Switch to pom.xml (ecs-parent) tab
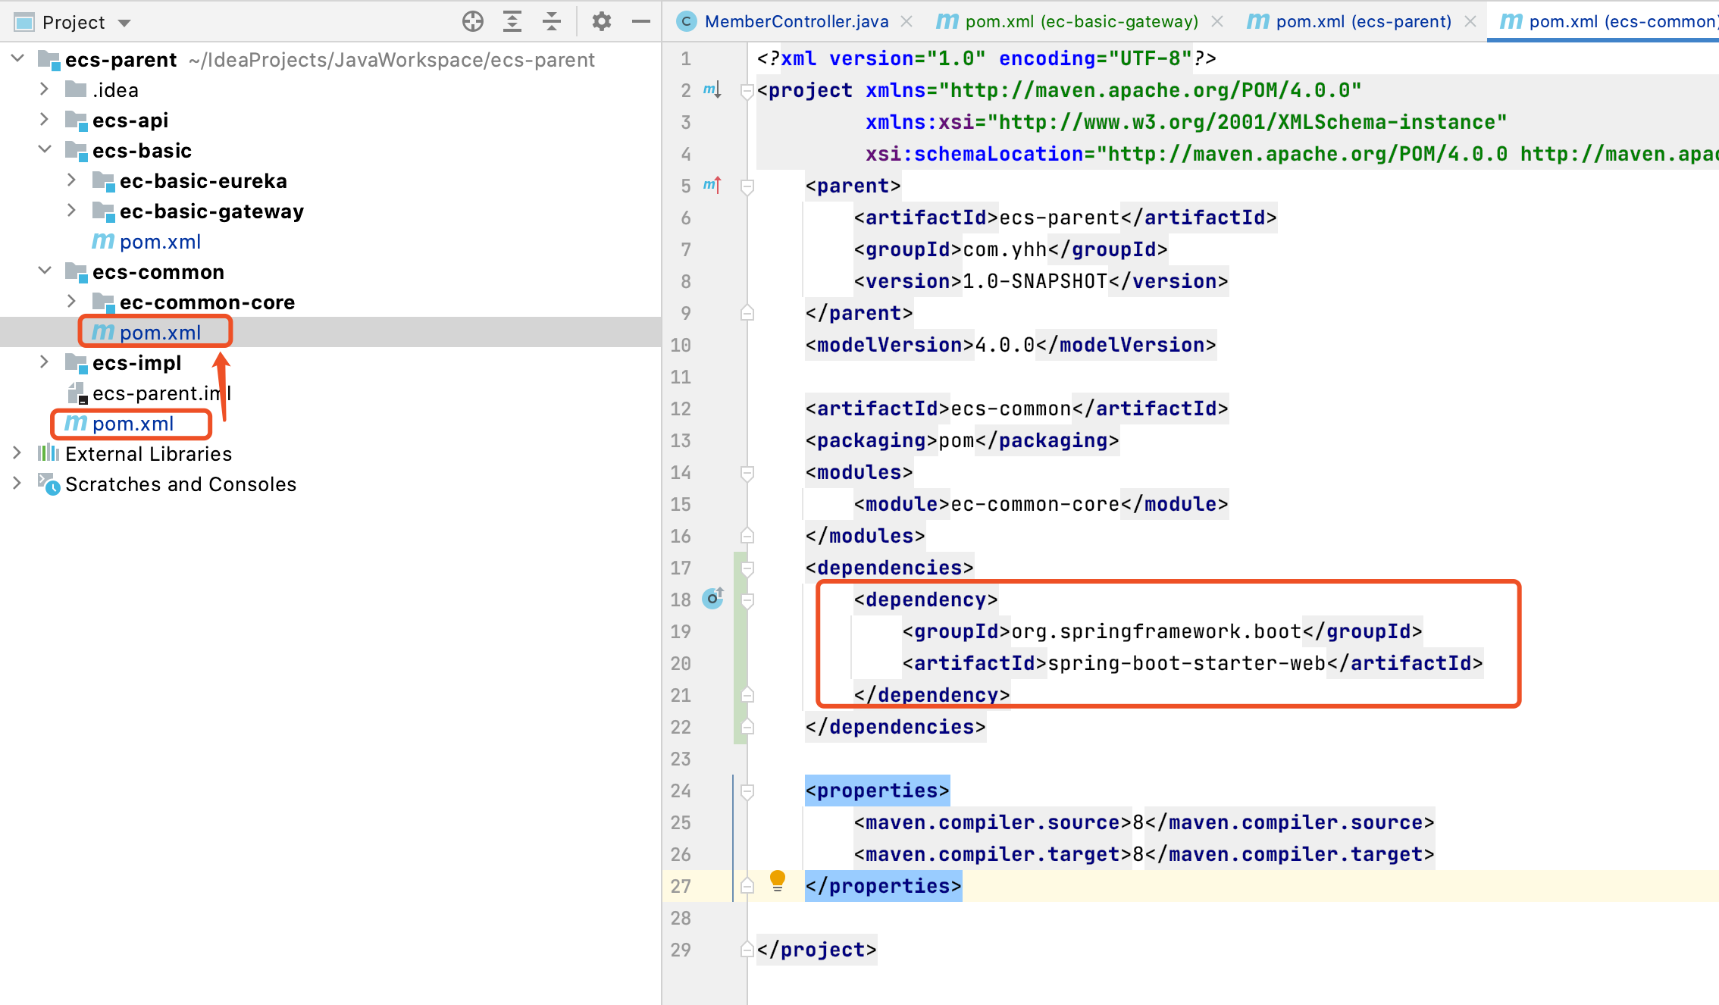The image size is (1719, 1005). click(1363, 21)
